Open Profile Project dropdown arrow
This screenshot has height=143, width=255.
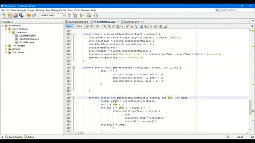(100, 15)
